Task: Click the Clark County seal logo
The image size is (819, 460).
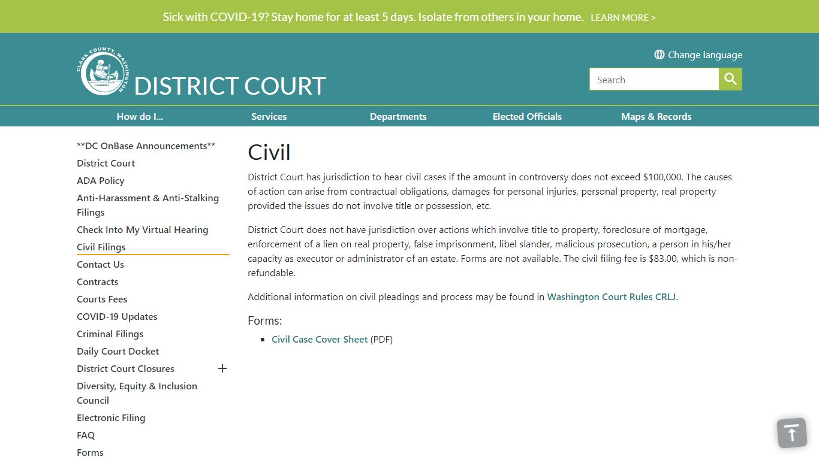Action: pos(102,71)
